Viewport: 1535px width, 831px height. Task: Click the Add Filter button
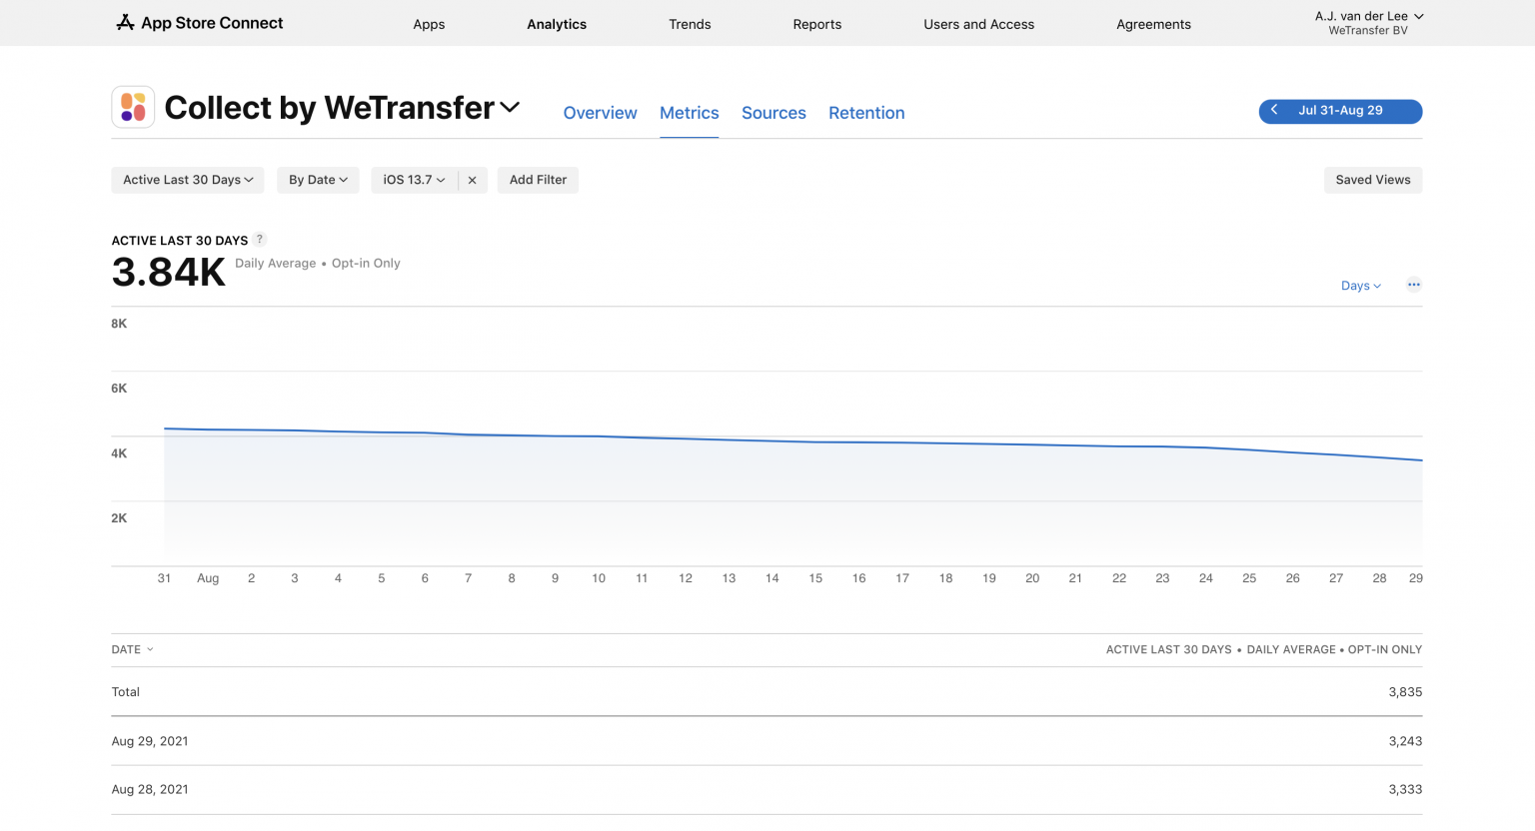click(538, 180)
